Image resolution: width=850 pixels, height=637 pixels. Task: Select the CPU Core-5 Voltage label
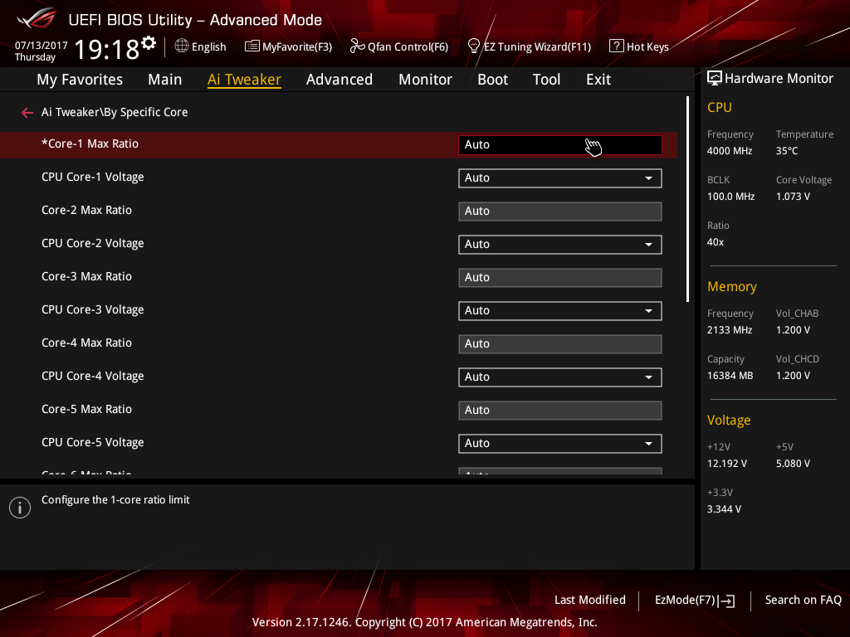(93, 443)
